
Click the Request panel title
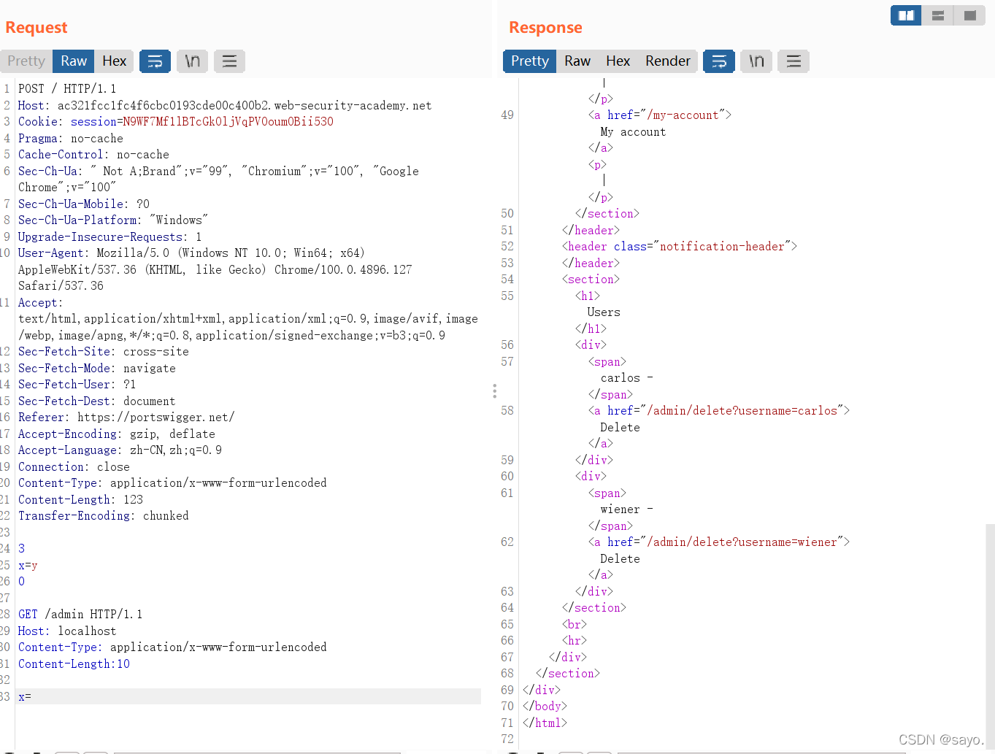click(x=37, y=28)
